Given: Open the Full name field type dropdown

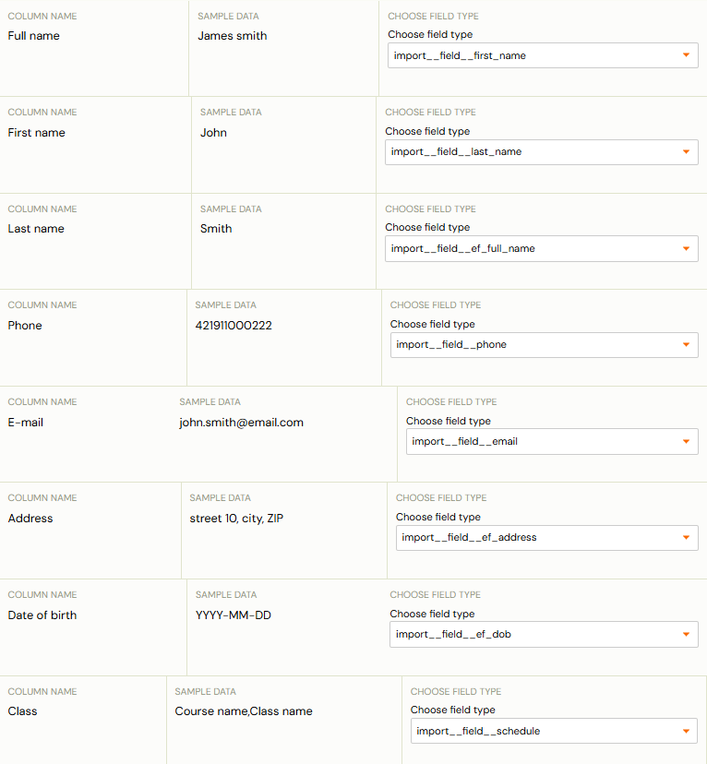Looking at the screenshot, I should (543, 55).
